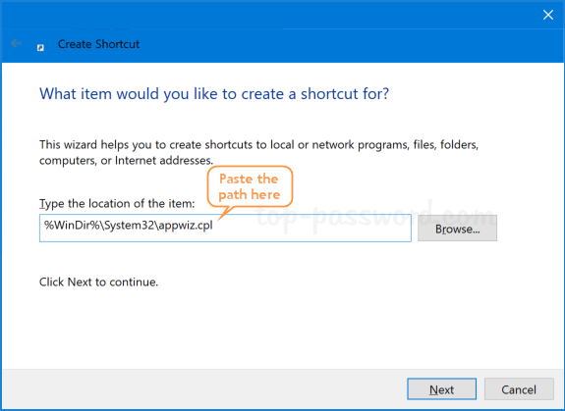
Task: Click the back arrow in the wizard header
Action: click(17, 43)
